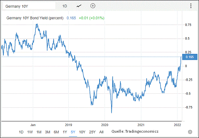Select the 10Y time range
This screenshot has height=138, width=199.
click(82, 132)
